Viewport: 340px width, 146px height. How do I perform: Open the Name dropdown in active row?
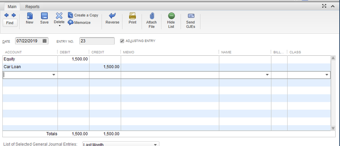coord(268,75)
